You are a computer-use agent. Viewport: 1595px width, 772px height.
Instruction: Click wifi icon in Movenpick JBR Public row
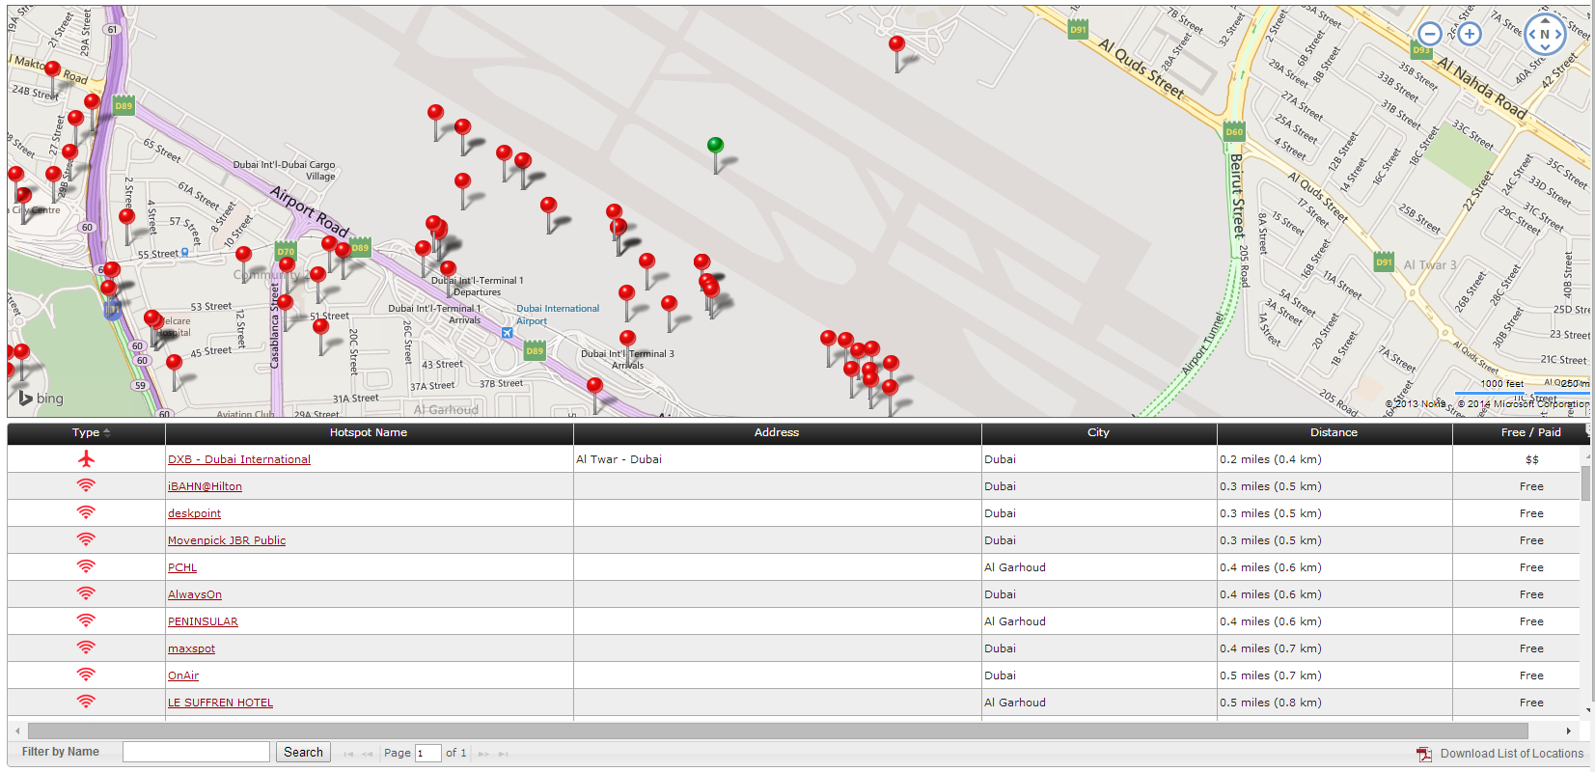click(86, 539)
